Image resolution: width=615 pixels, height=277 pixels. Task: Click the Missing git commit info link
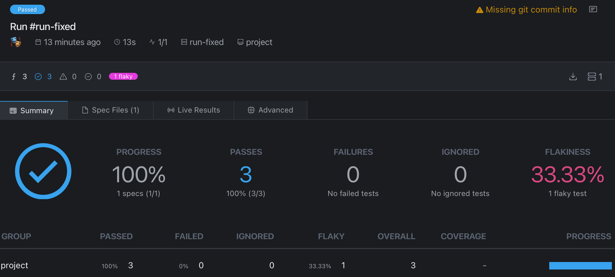click(x=531, y=10)
